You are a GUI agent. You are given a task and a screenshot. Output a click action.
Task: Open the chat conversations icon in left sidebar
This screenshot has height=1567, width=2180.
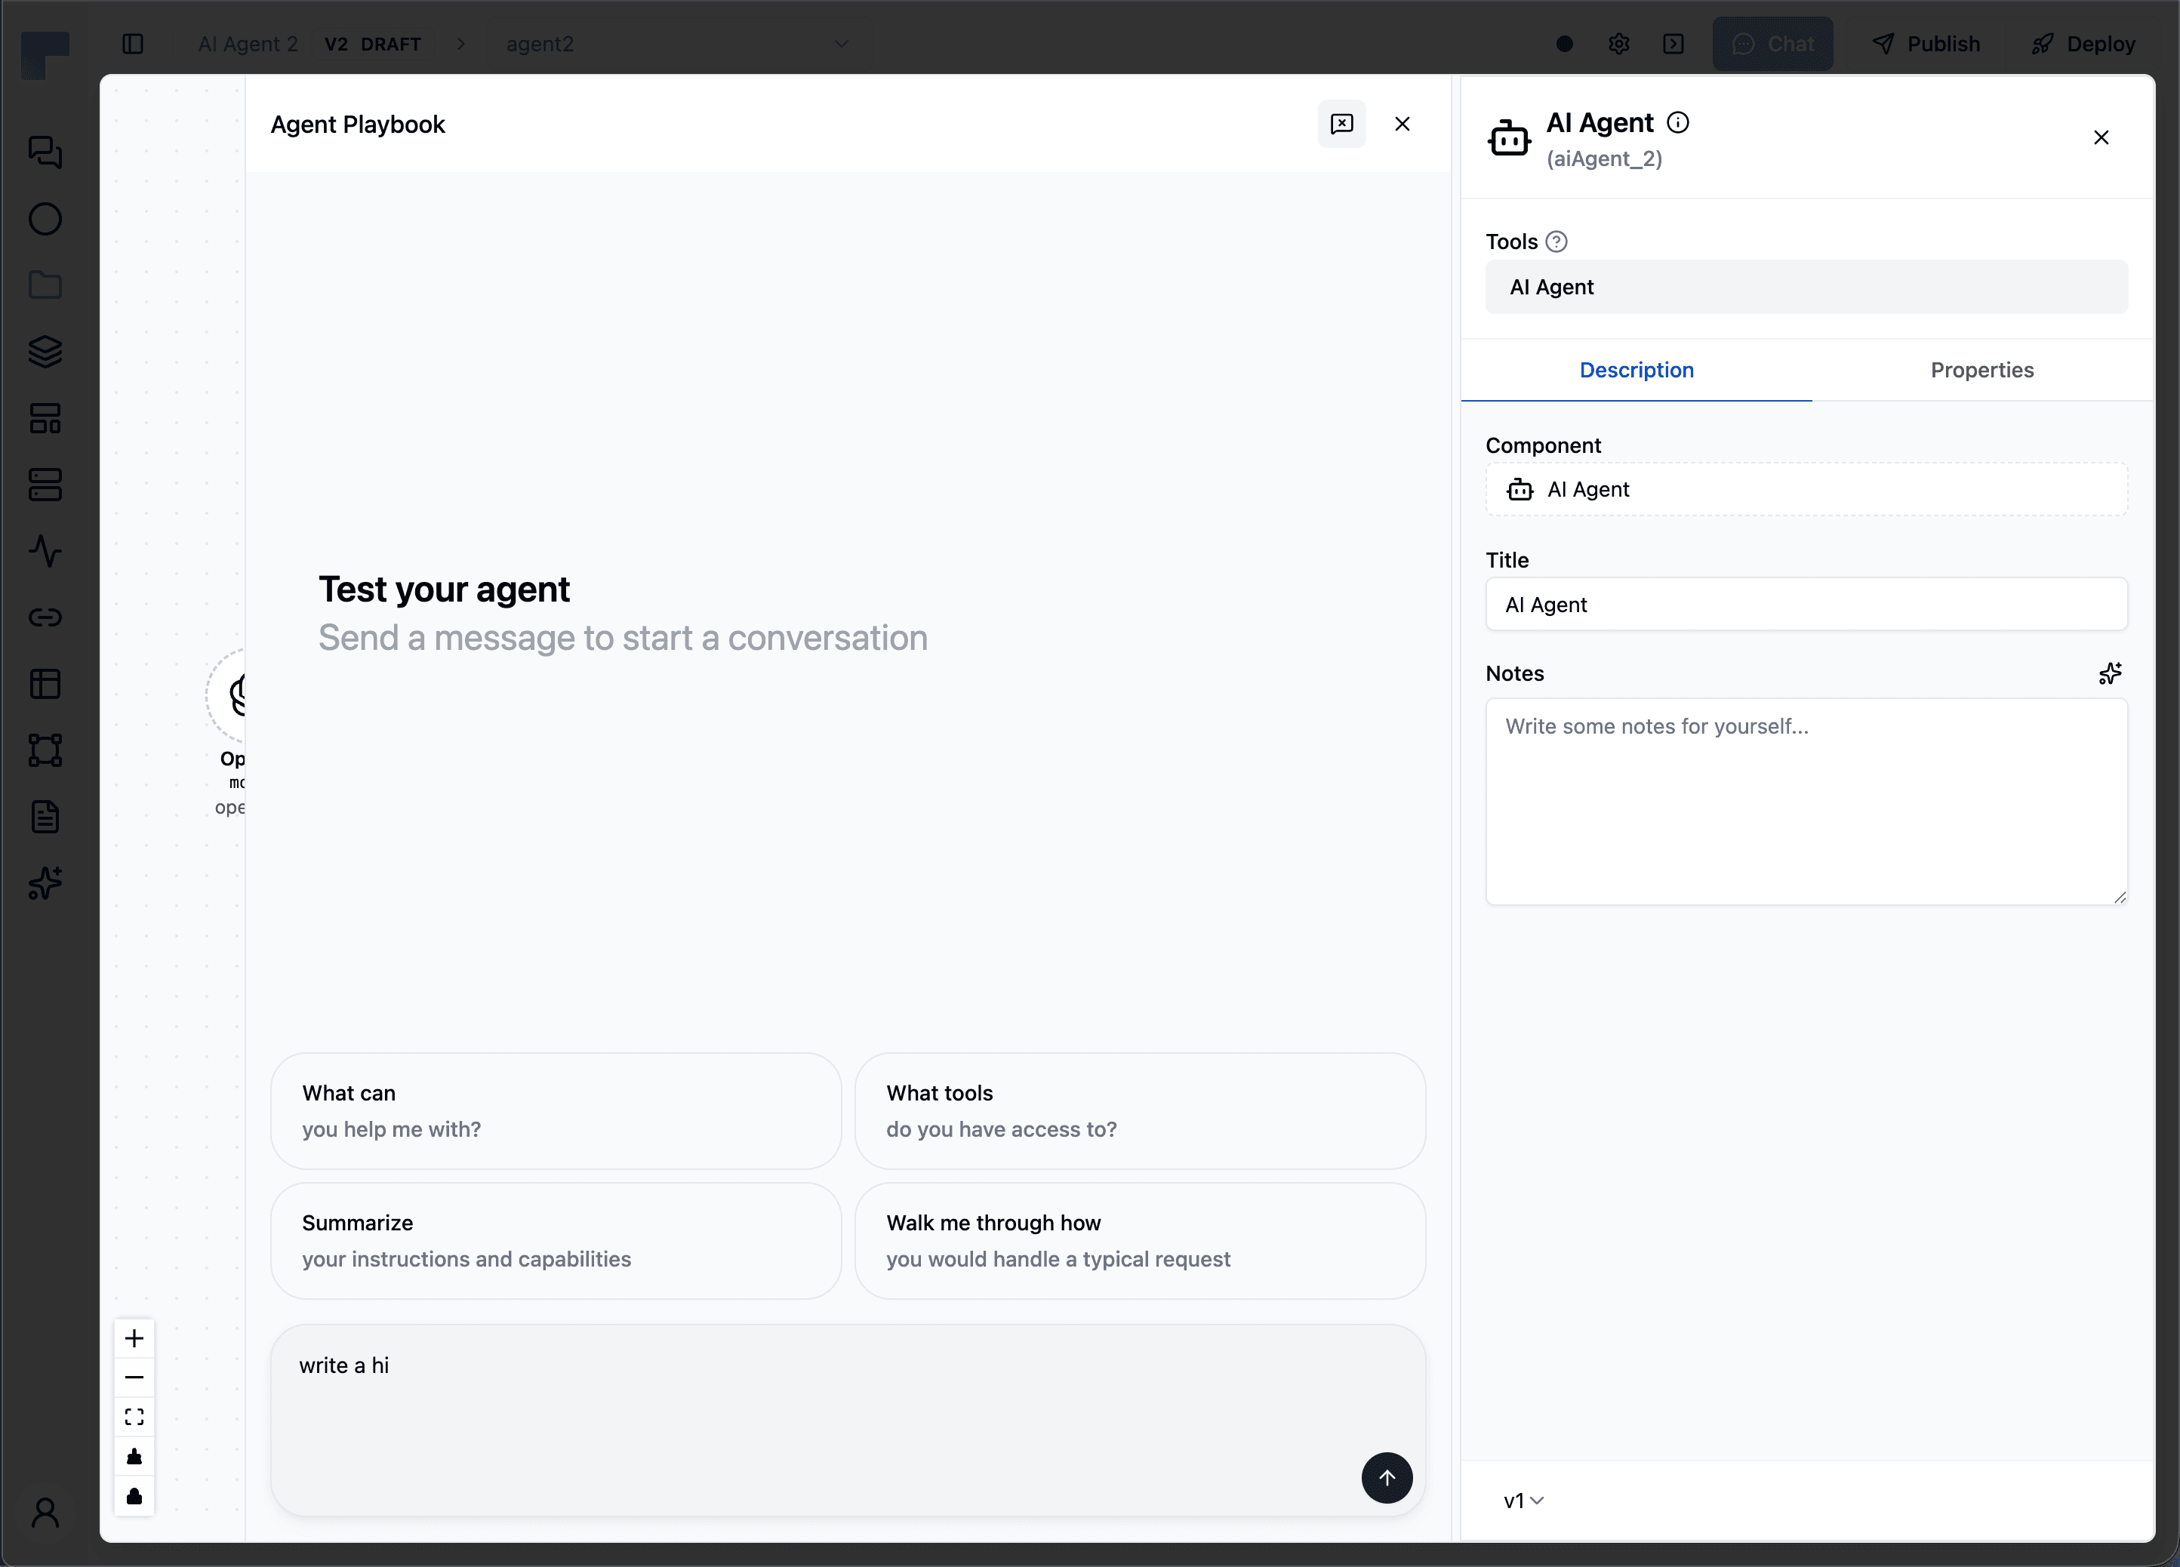(x=45, y=152)
